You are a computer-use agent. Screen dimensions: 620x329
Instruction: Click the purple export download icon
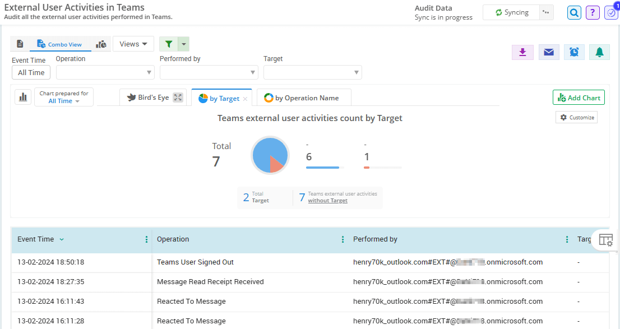click(522, 52)
